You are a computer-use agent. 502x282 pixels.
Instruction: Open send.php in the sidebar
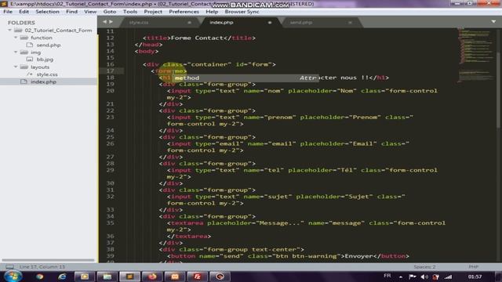click(49, 45)
